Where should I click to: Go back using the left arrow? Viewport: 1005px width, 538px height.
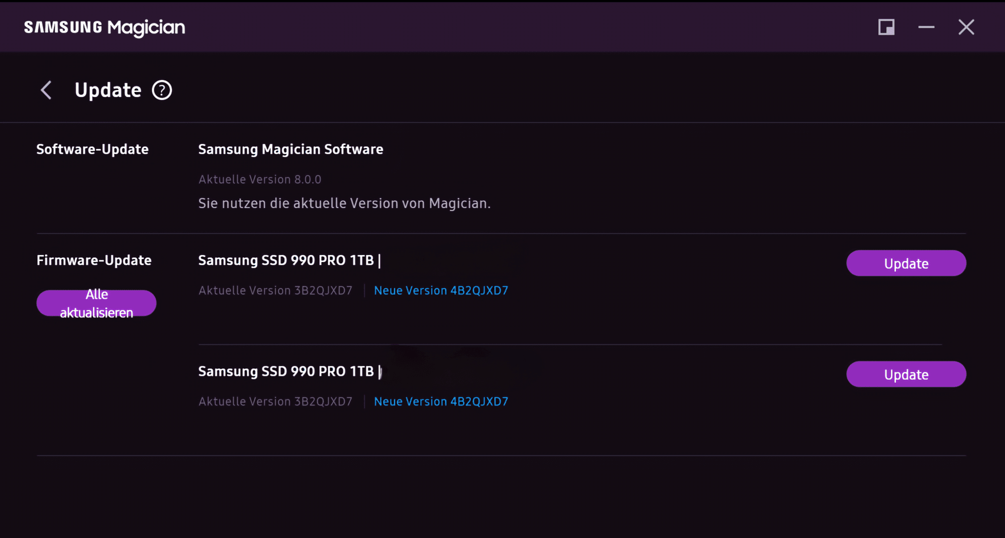point(46,90)
